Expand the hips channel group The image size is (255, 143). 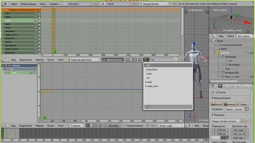point(3,13)
